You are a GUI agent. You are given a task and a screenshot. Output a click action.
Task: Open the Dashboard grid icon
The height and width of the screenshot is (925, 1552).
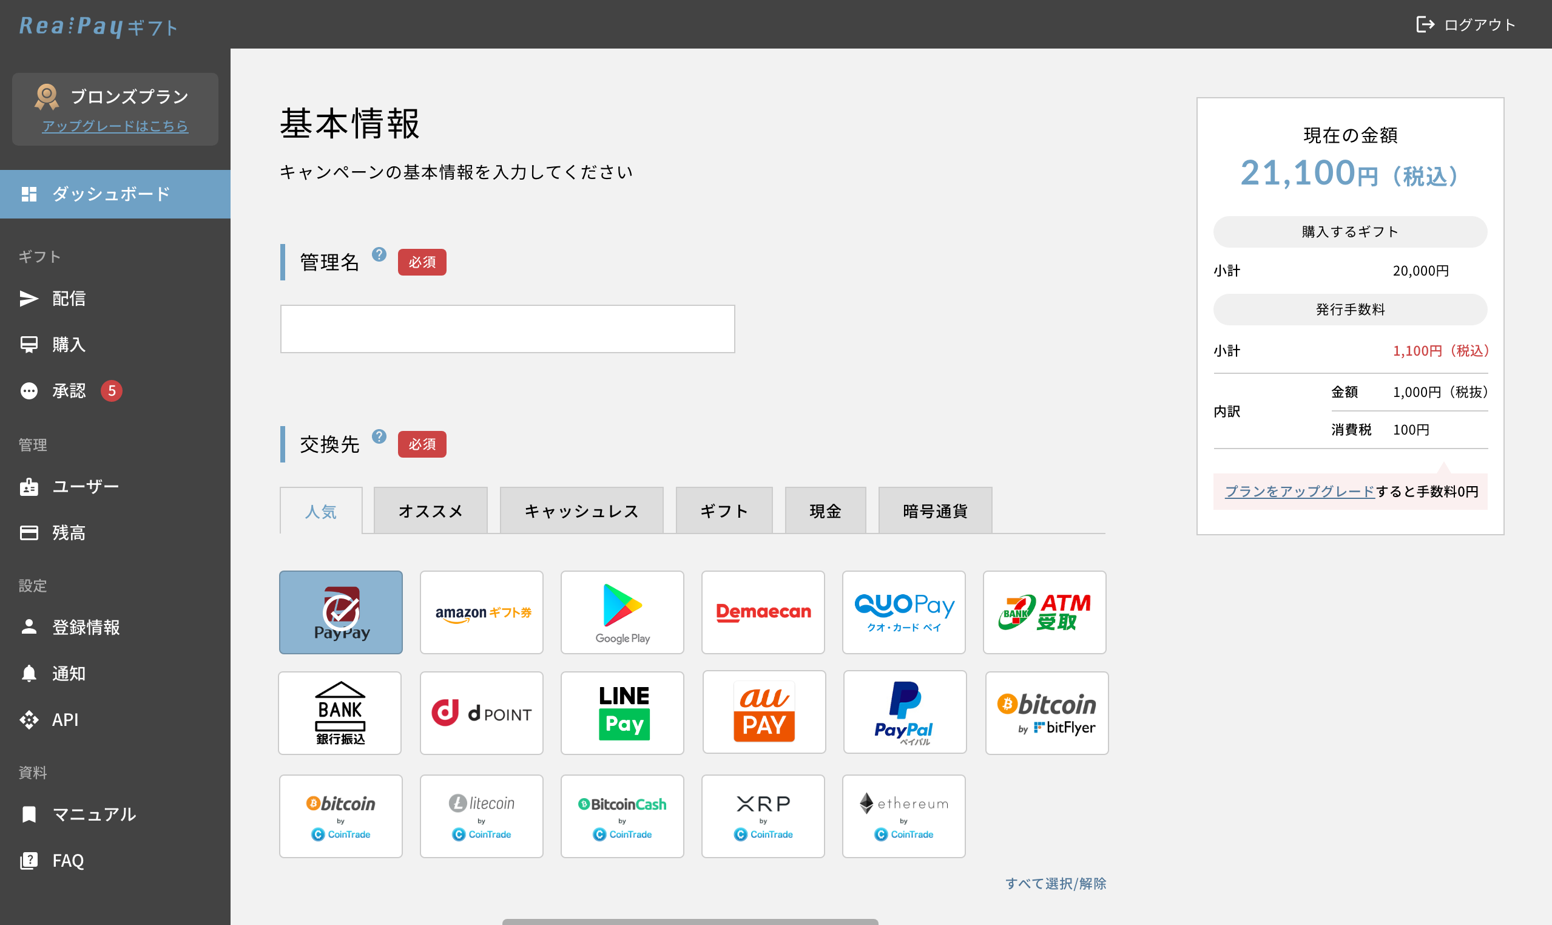(x=29, y=194)
